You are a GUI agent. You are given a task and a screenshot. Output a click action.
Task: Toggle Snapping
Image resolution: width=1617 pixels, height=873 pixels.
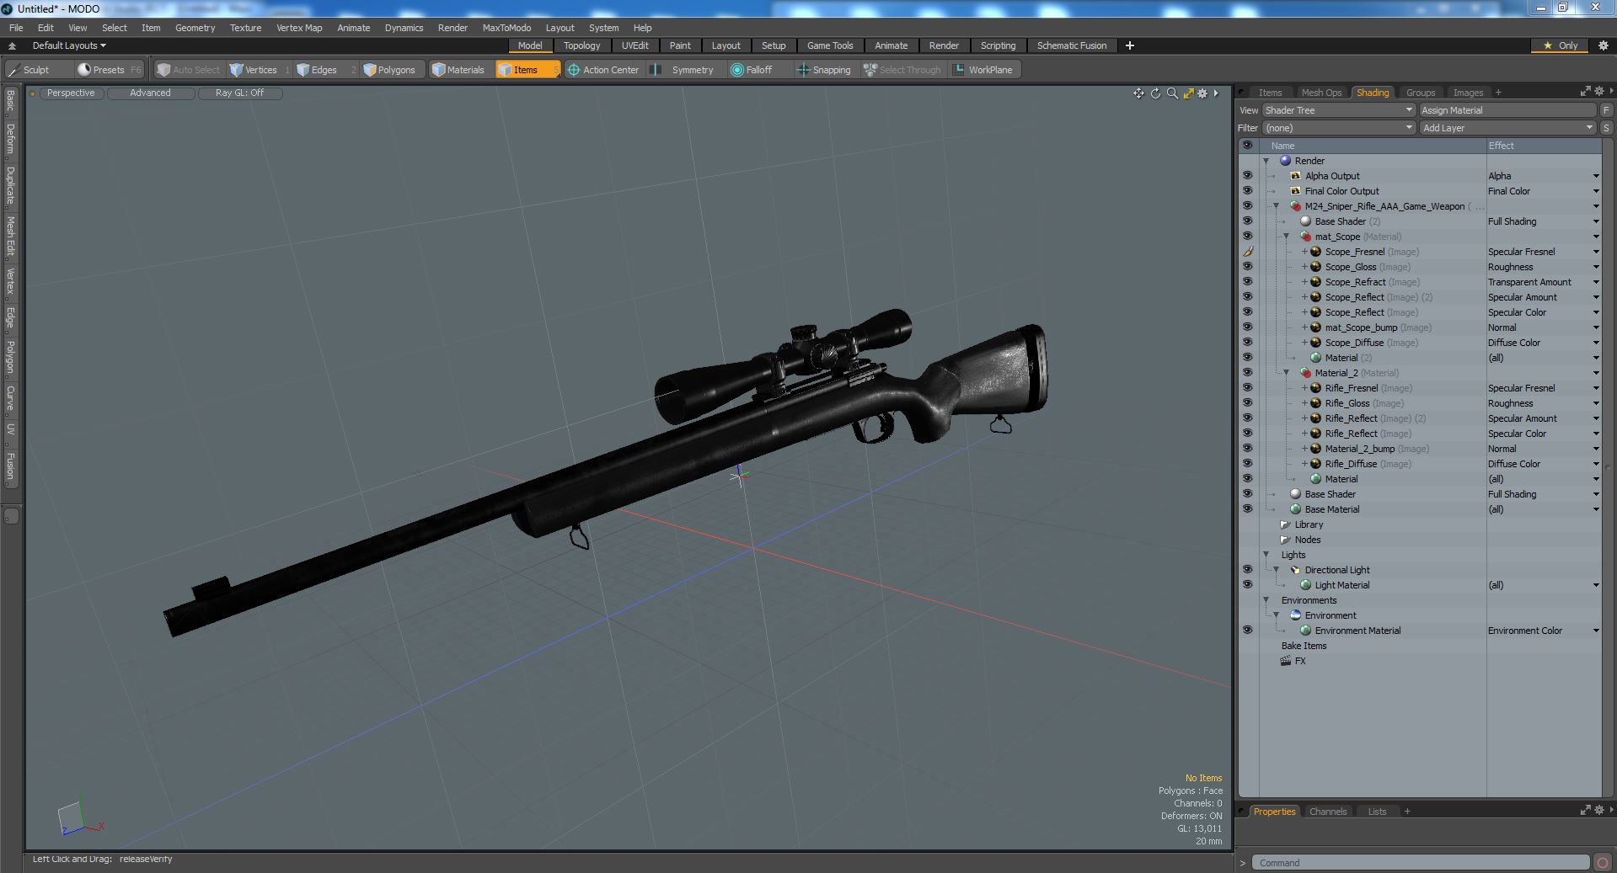point(824,70)
